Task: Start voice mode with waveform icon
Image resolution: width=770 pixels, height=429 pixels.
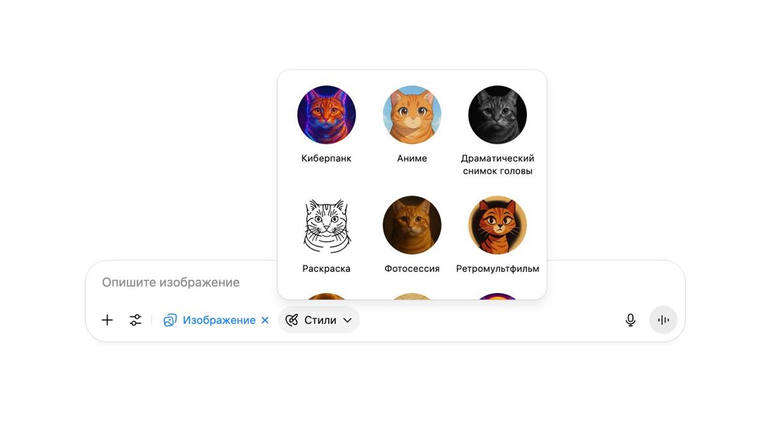Action: 663,320
